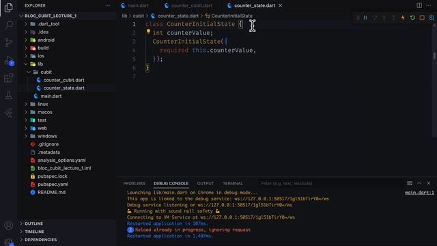Follow the main.dart:1 source link

pyautogui.click(x=419, y=193)
